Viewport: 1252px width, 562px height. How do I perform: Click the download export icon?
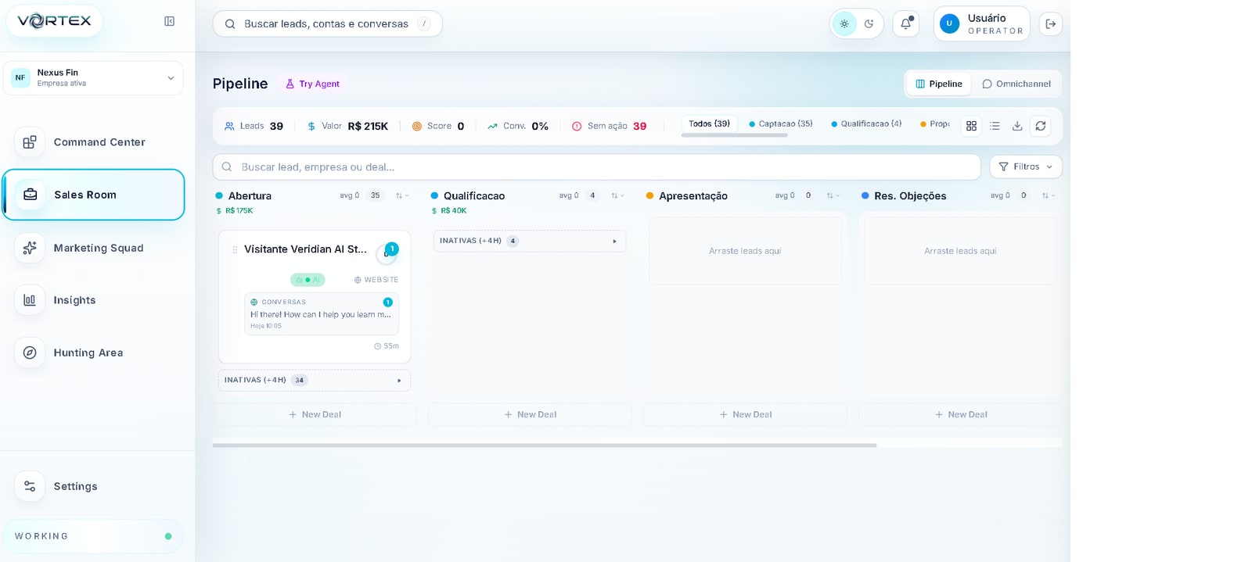1017,126
